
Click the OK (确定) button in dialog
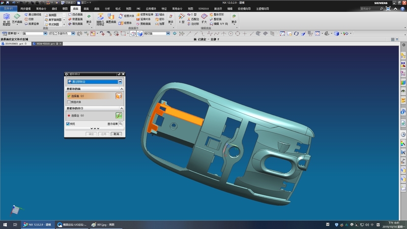(x=91, y=134)
